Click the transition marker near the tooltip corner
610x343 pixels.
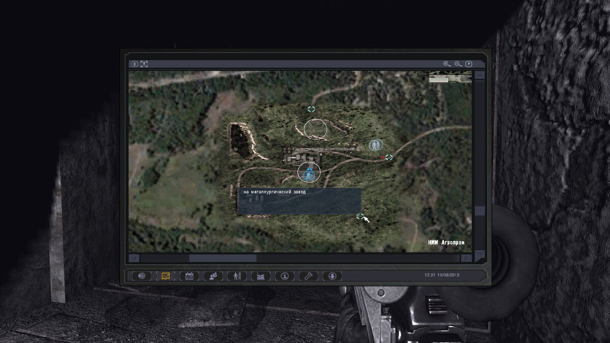point(360,216)
